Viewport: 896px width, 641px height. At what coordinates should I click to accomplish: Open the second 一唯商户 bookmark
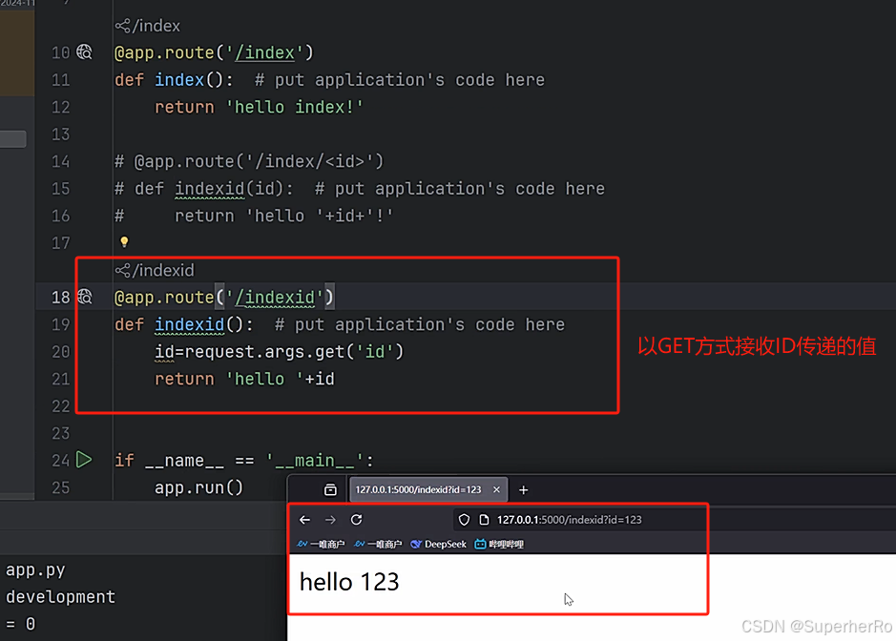tap(378, 544)
